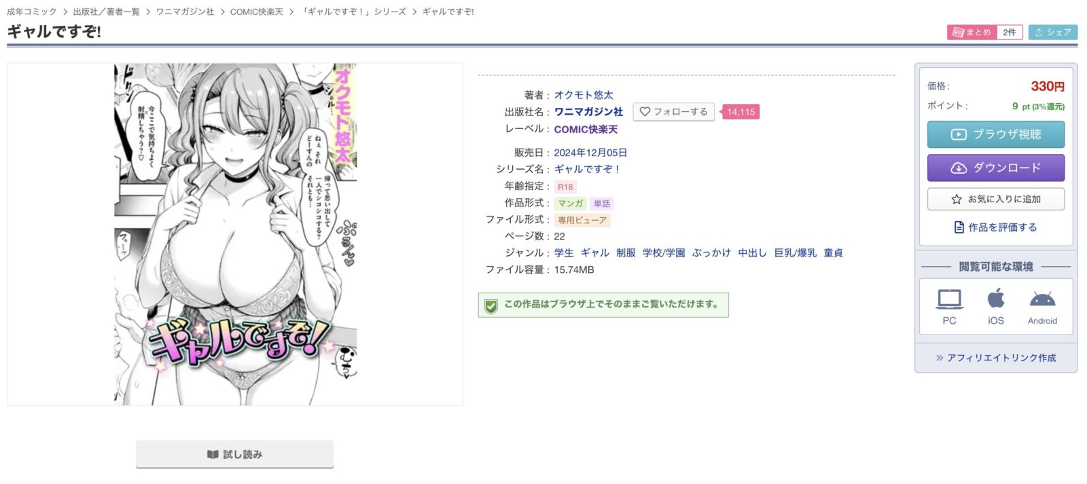The height and width of the screenshot is (484, 1087).
Task: Click the document icon beside 作品を評価する
Action: pyautogui.click(x=959, y=227)
